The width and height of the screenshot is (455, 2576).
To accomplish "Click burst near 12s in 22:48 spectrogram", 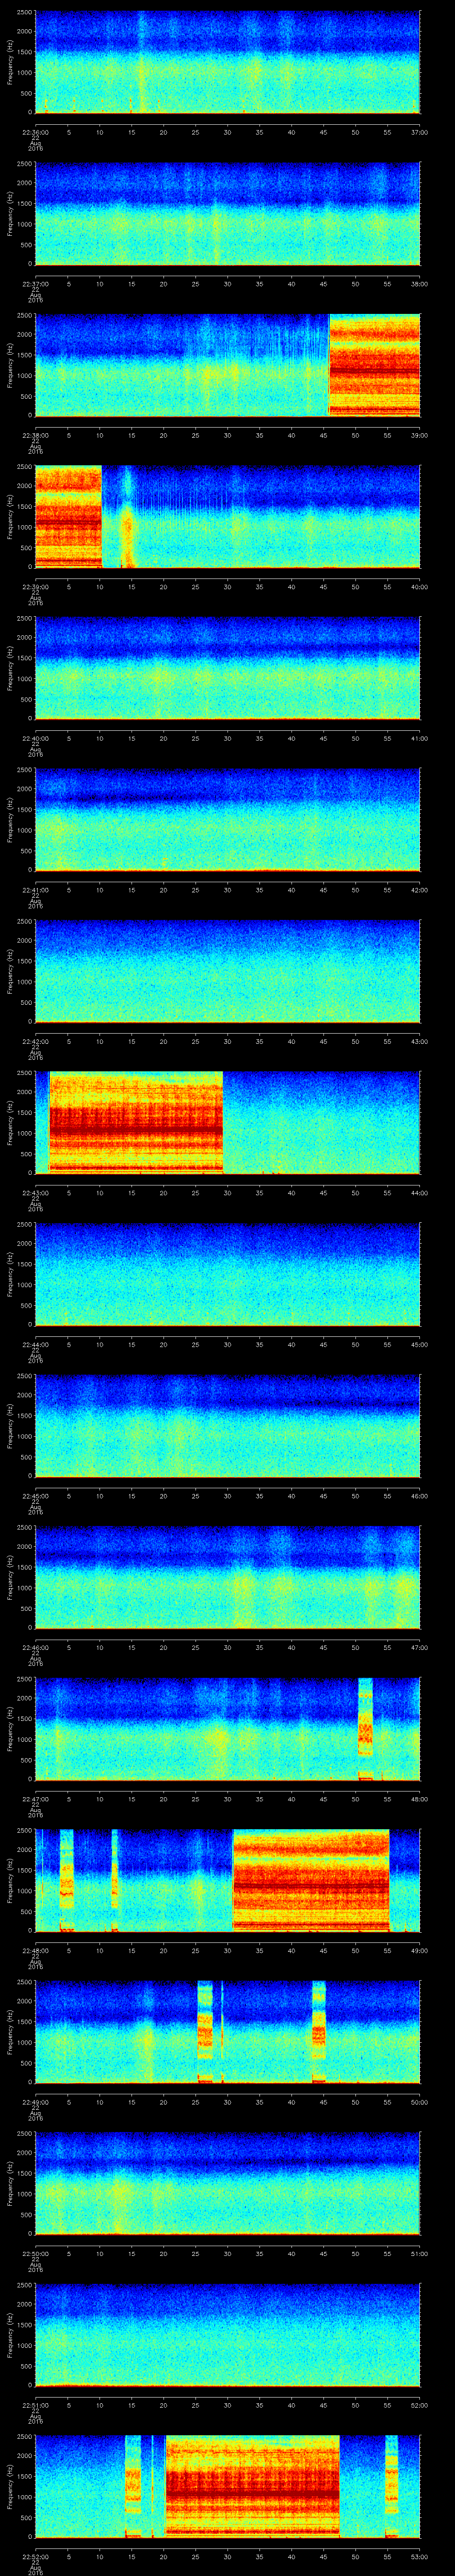I will (x=115, y=1879).
